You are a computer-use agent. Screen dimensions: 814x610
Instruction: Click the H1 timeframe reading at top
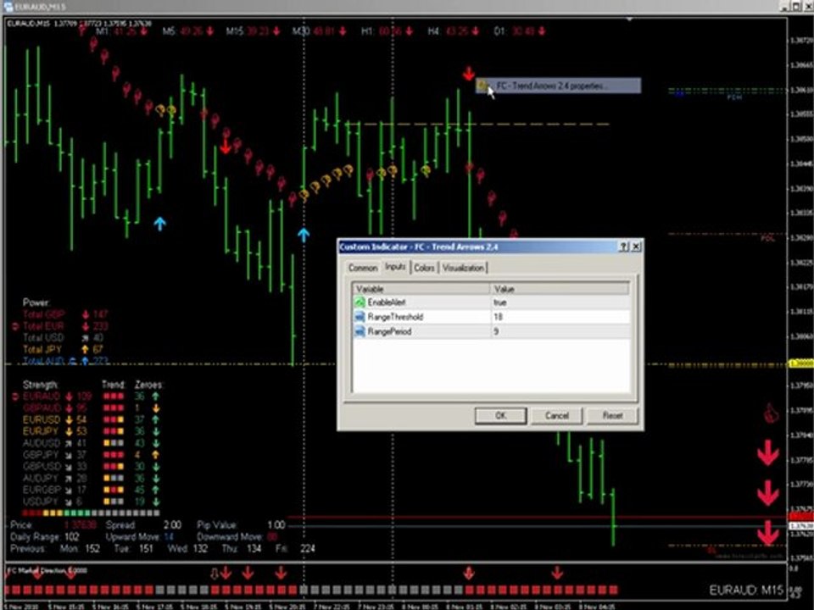point(387,31)
